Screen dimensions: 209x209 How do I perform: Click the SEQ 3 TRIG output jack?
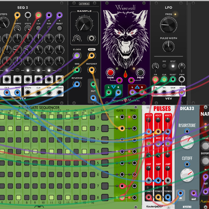pos(17,92)
